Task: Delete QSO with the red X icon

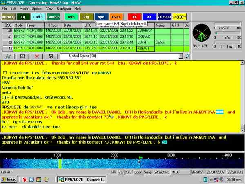Action: pyautogui.click(x=37, y=56)
